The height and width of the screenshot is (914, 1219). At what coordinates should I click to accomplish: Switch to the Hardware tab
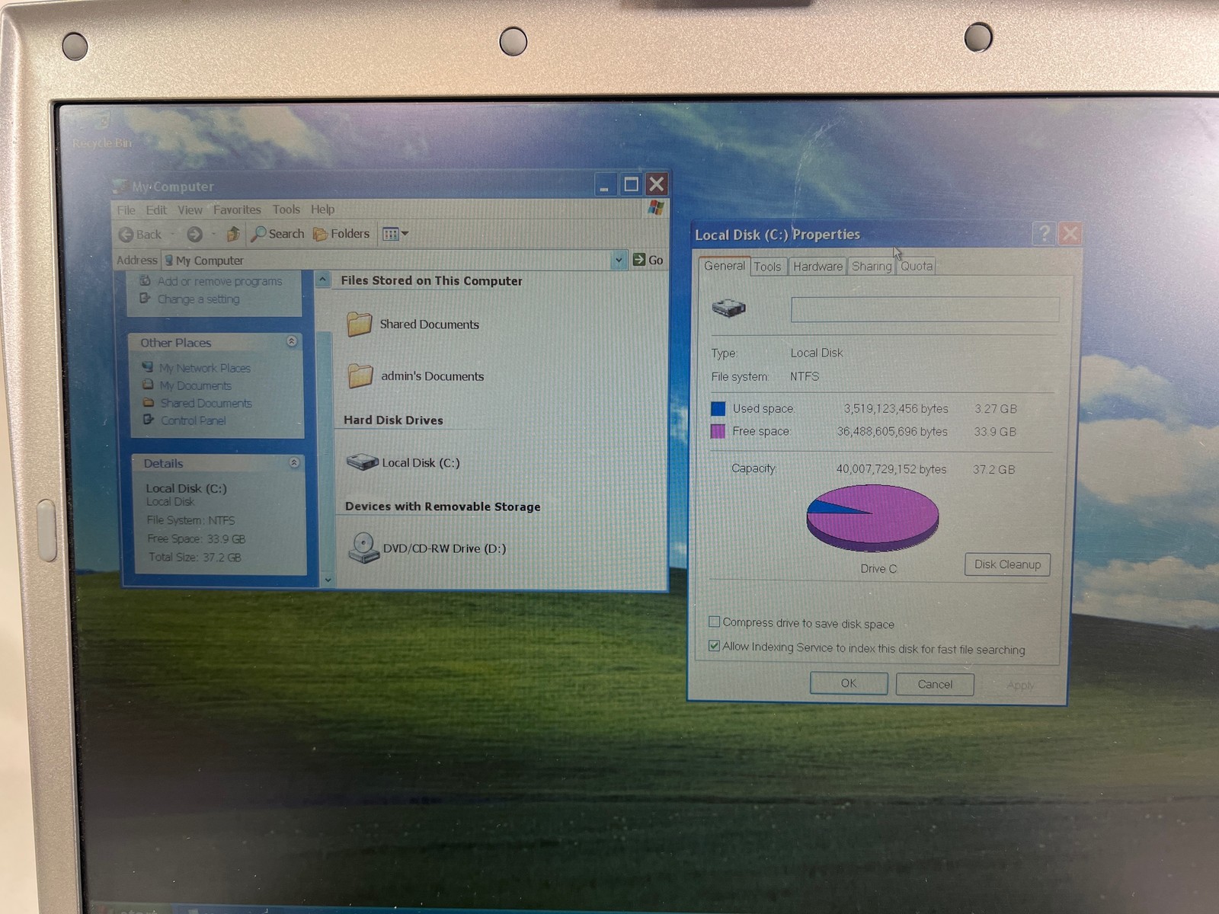817,267
